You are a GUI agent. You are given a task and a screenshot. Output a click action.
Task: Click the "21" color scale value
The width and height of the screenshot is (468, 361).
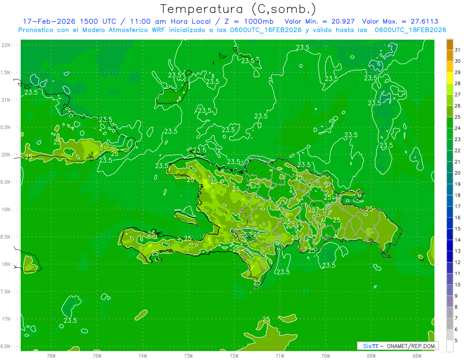pyautogui.click(x=458, y=162)
